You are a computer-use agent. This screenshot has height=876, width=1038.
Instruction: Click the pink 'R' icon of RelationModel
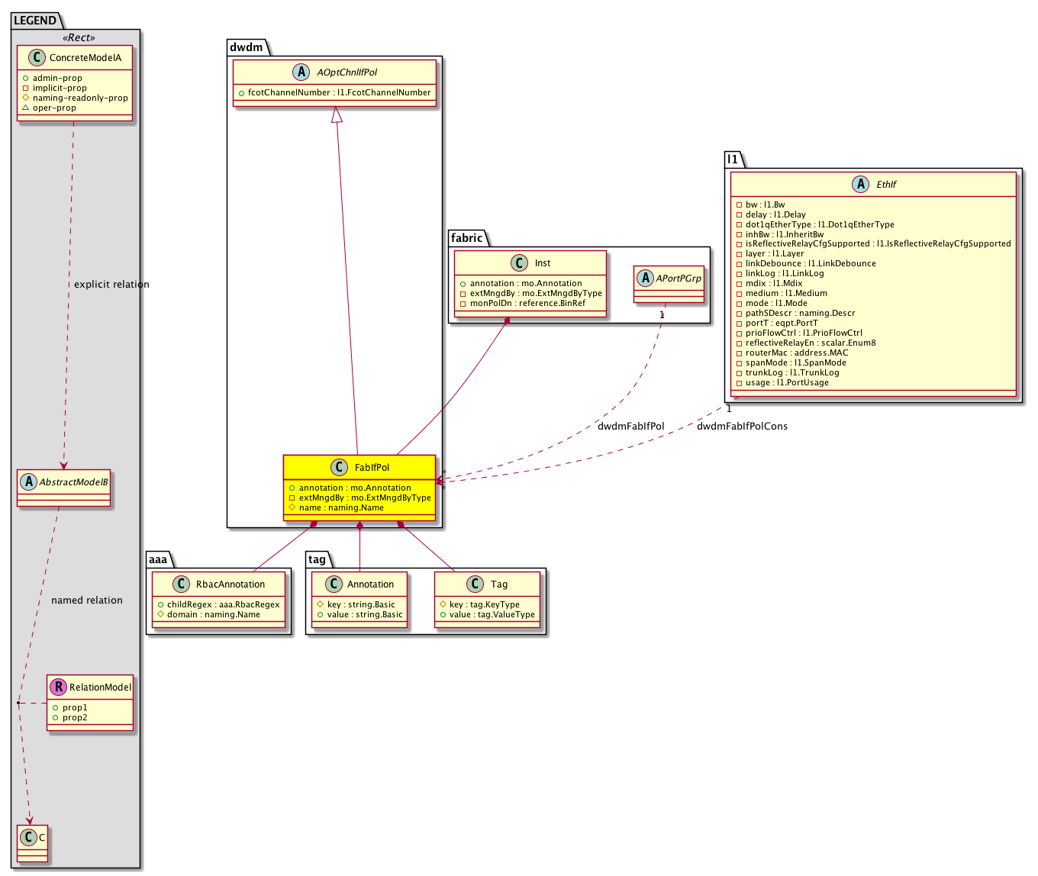tap(59, 687)
